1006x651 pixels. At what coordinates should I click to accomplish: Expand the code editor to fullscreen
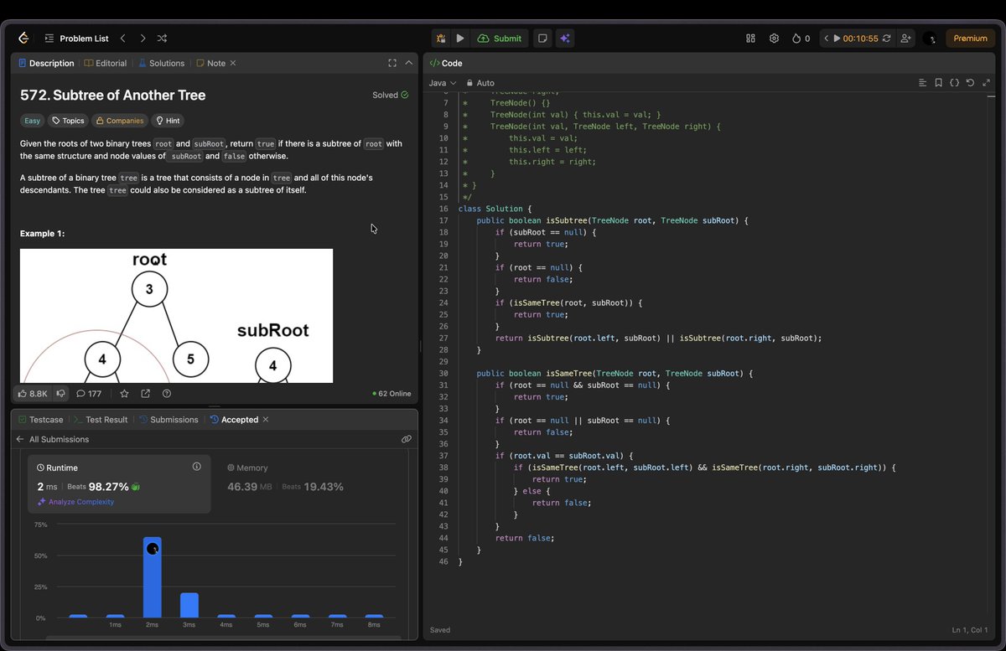pyautogui.click(x=986, y=83)
